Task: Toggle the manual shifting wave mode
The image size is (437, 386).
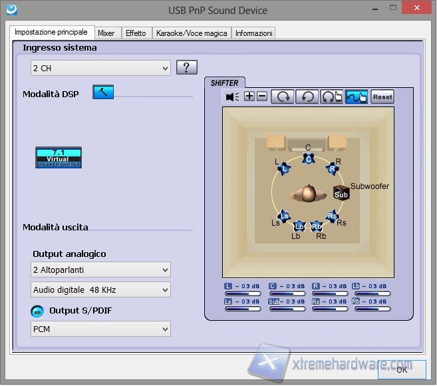Action: tap(357, 96)
